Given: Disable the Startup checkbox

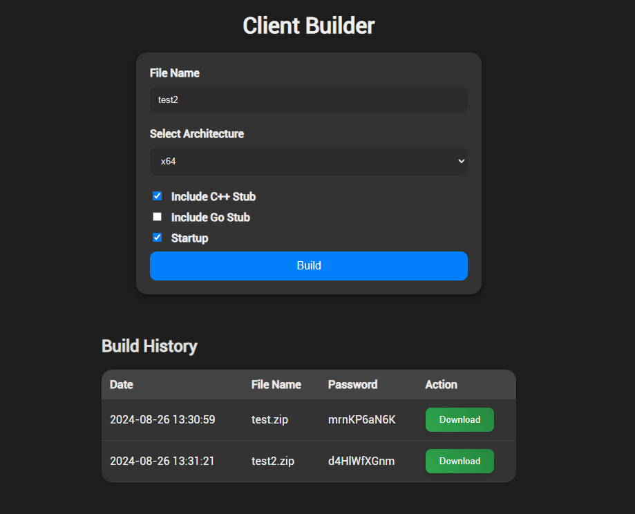Looking at the screenshot, I should click(x=157, y=238).
